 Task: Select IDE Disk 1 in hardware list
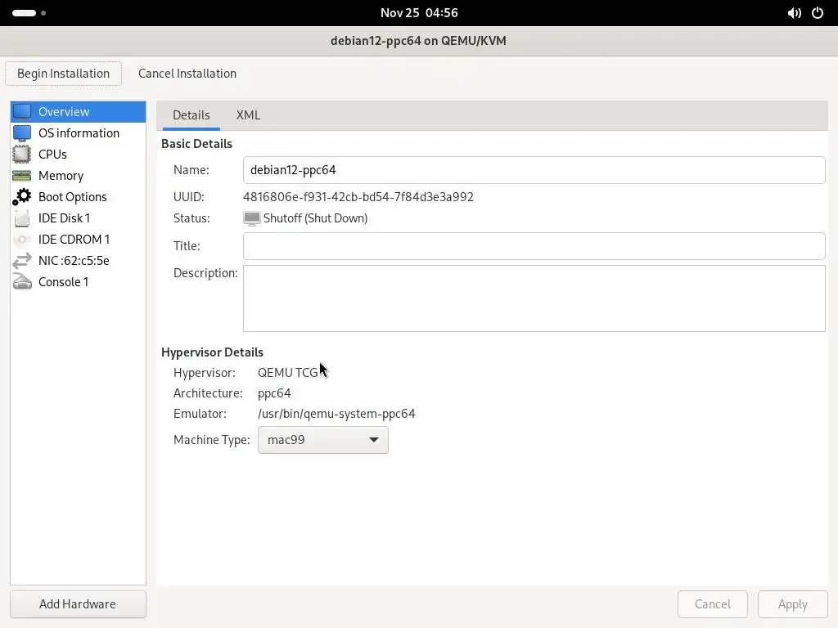(x=78, y=218)
